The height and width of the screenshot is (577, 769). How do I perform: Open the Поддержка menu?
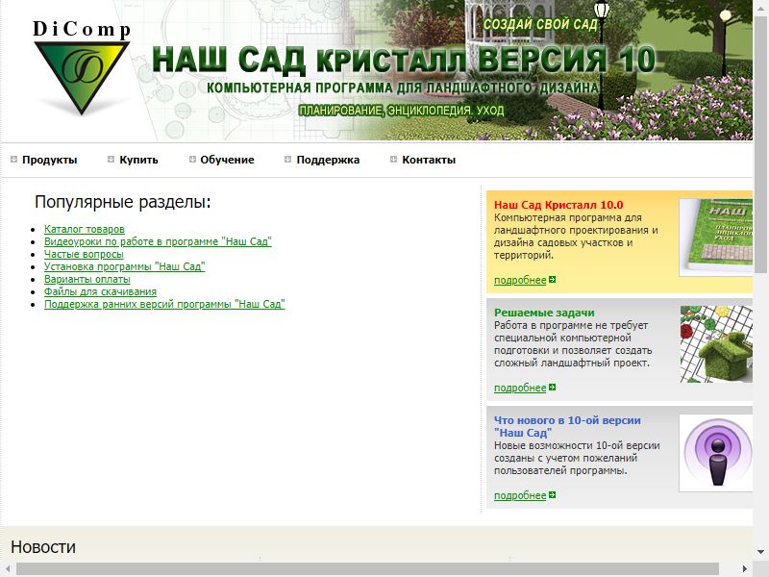328,160
